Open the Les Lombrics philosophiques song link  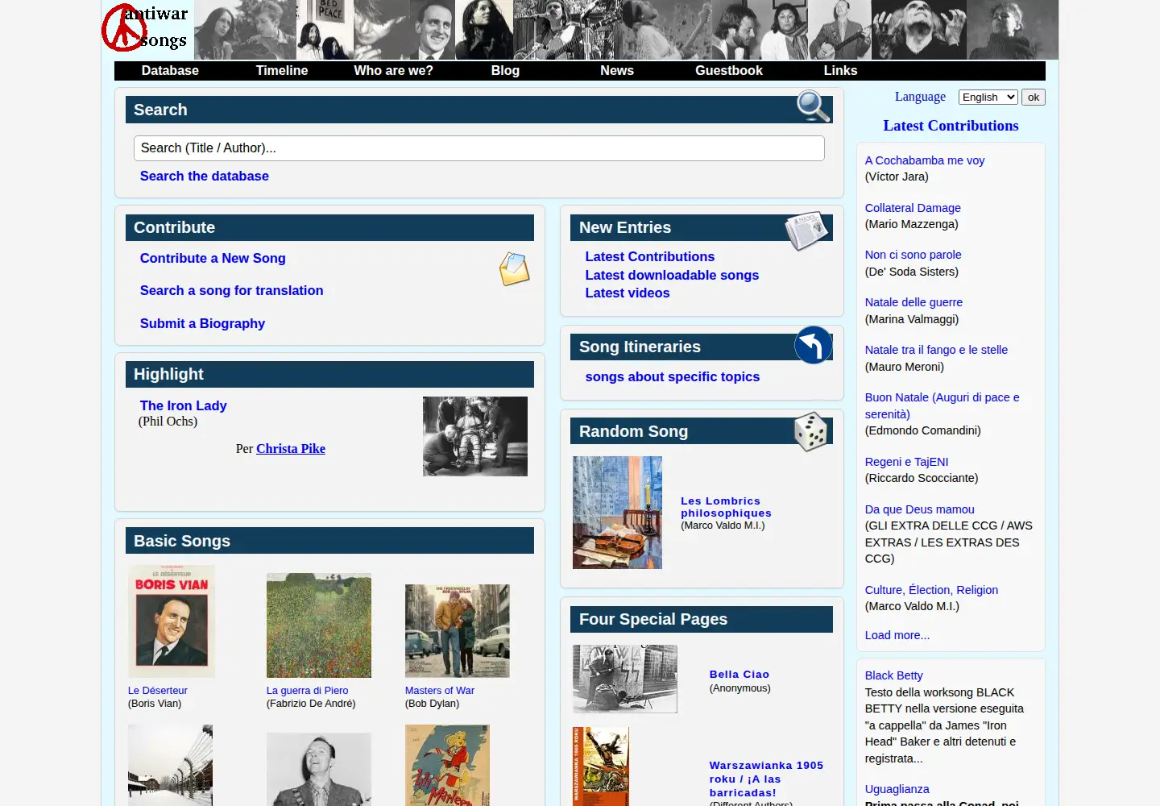(726, 507)
